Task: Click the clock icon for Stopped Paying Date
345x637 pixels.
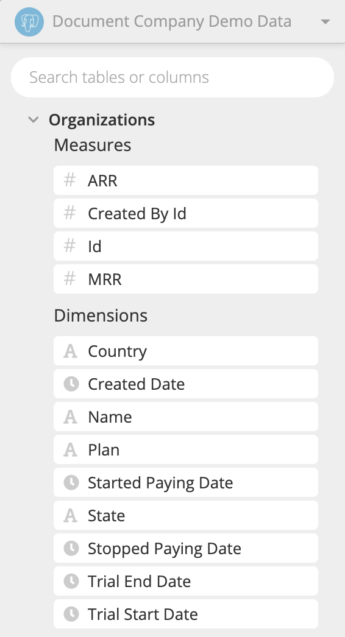Action: coord(71,548)
